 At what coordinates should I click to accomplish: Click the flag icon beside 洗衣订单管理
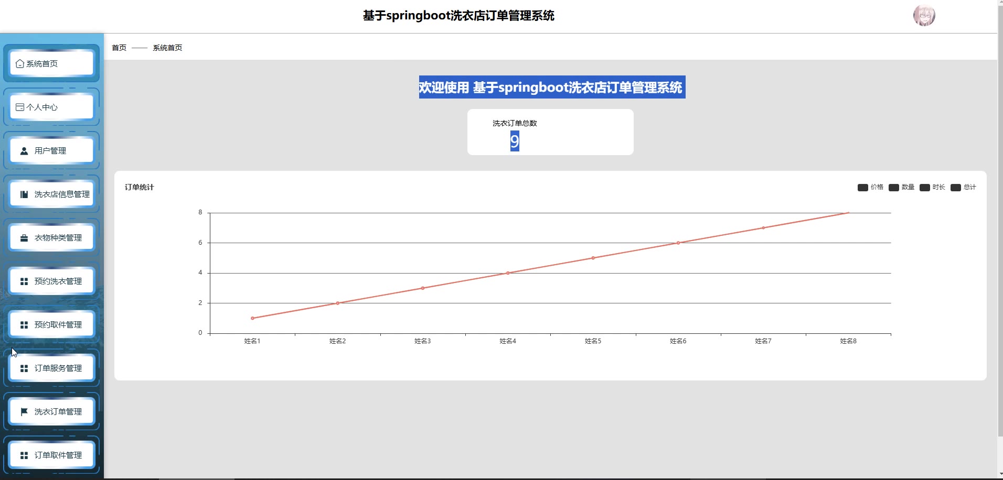(x=24, y=412)
